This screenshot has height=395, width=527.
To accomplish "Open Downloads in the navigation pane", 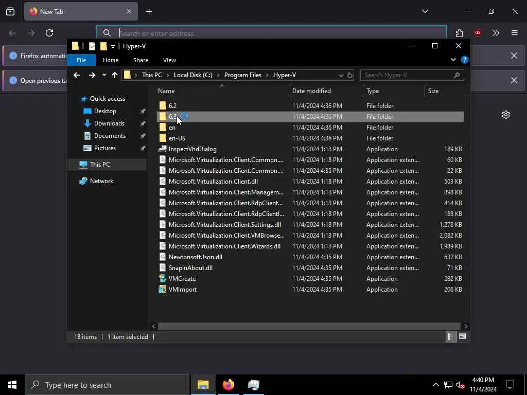I will click(109, 123).
